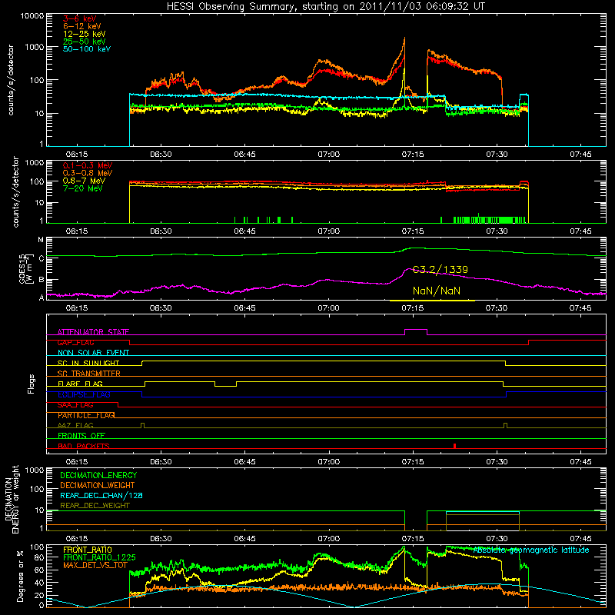This screenshot has width=615, height=615.
Task: Click the FRONT_RATIO legend entry
Action: (88, 550)
